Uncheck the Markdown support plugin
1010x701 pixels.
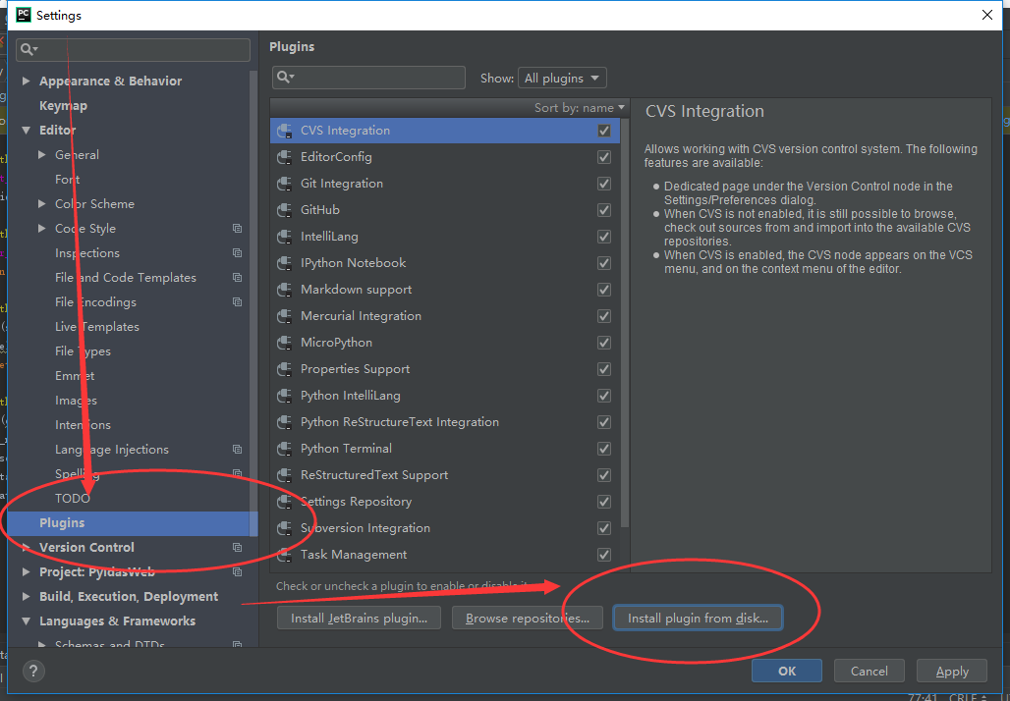pos(604,290)
